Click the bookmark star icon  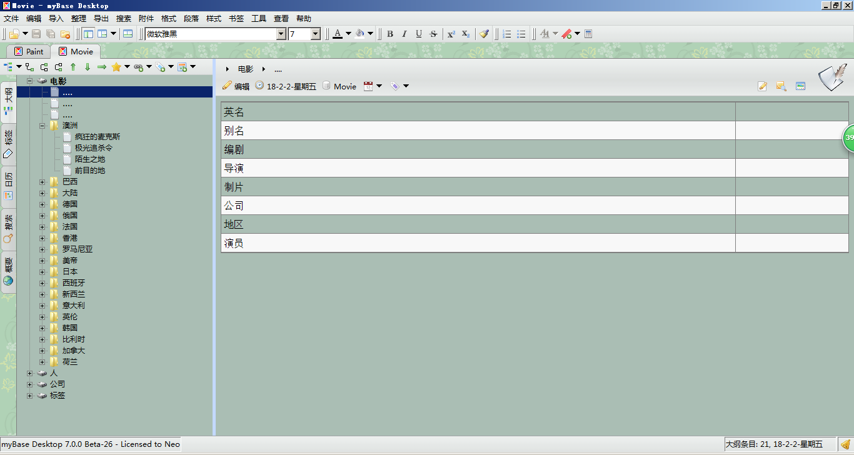click(116, 67)
